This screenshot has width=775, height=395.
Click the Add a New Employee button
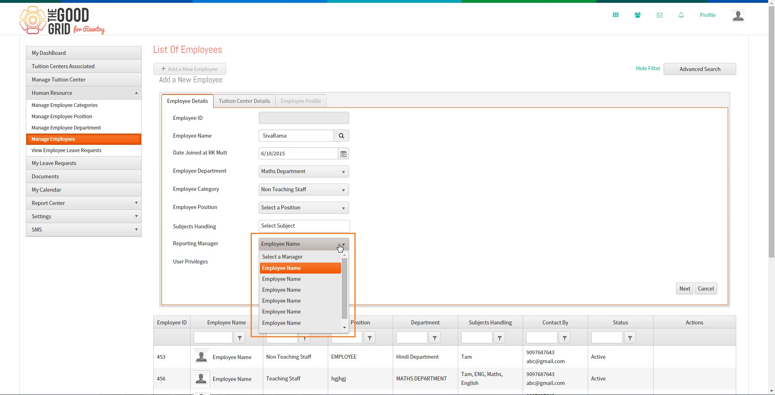coord(189,69)
